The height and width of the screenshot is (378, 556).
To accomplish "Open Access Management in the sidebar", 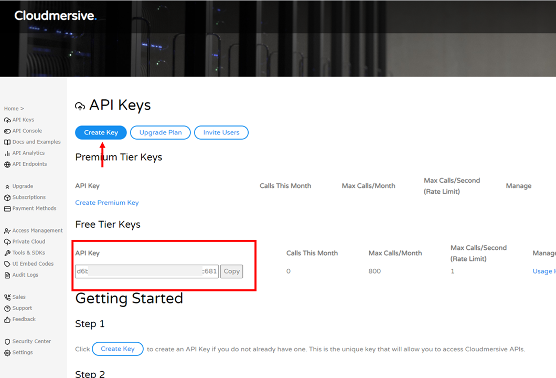I will (38, 230).
